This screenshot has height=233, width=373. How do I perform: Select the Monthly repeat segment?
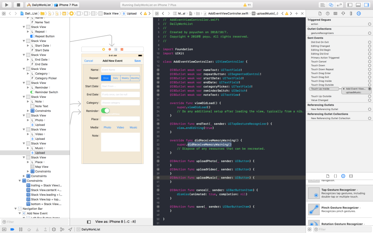click(135, 78)
